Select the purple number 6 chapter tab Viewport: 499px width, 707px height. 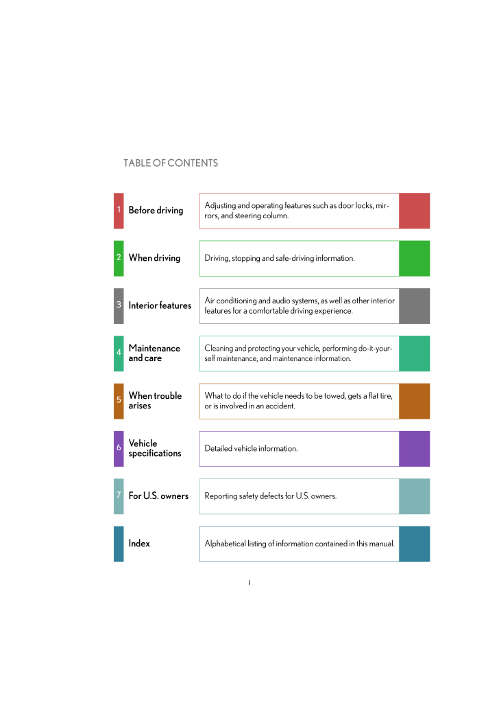(x=119, y=448)
